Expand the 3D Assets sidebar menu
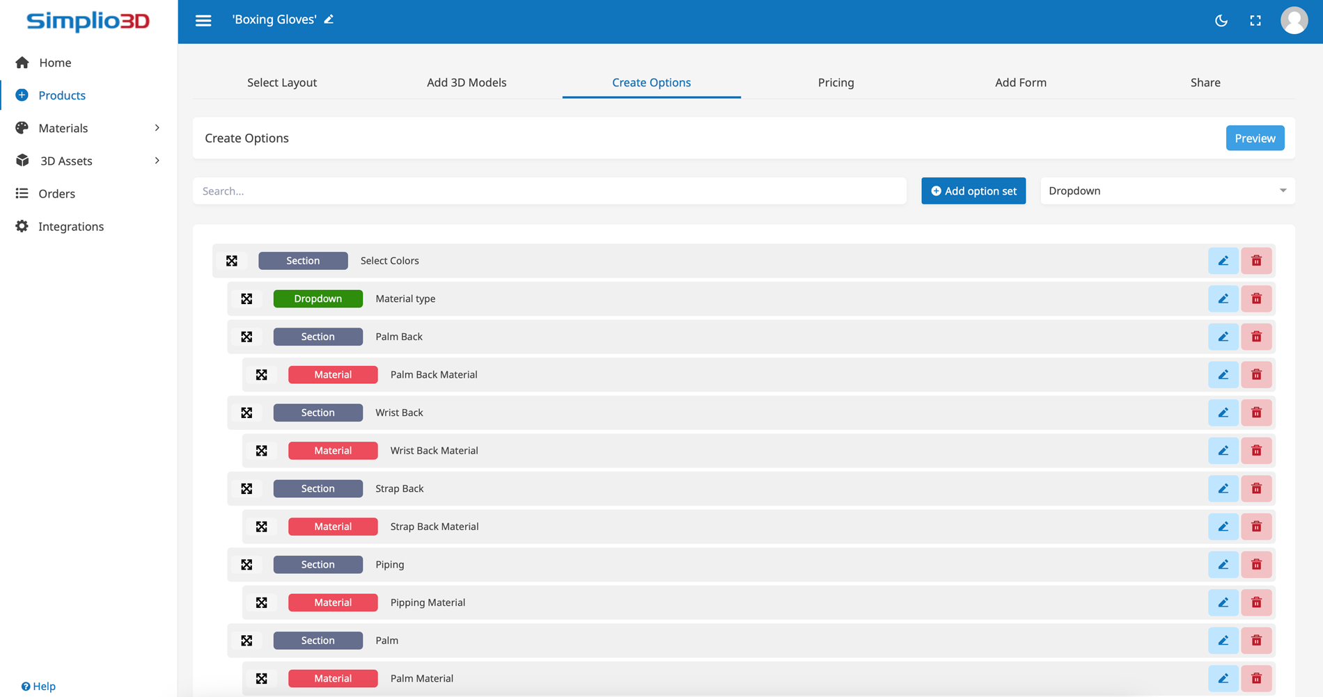 coord(88,161)
